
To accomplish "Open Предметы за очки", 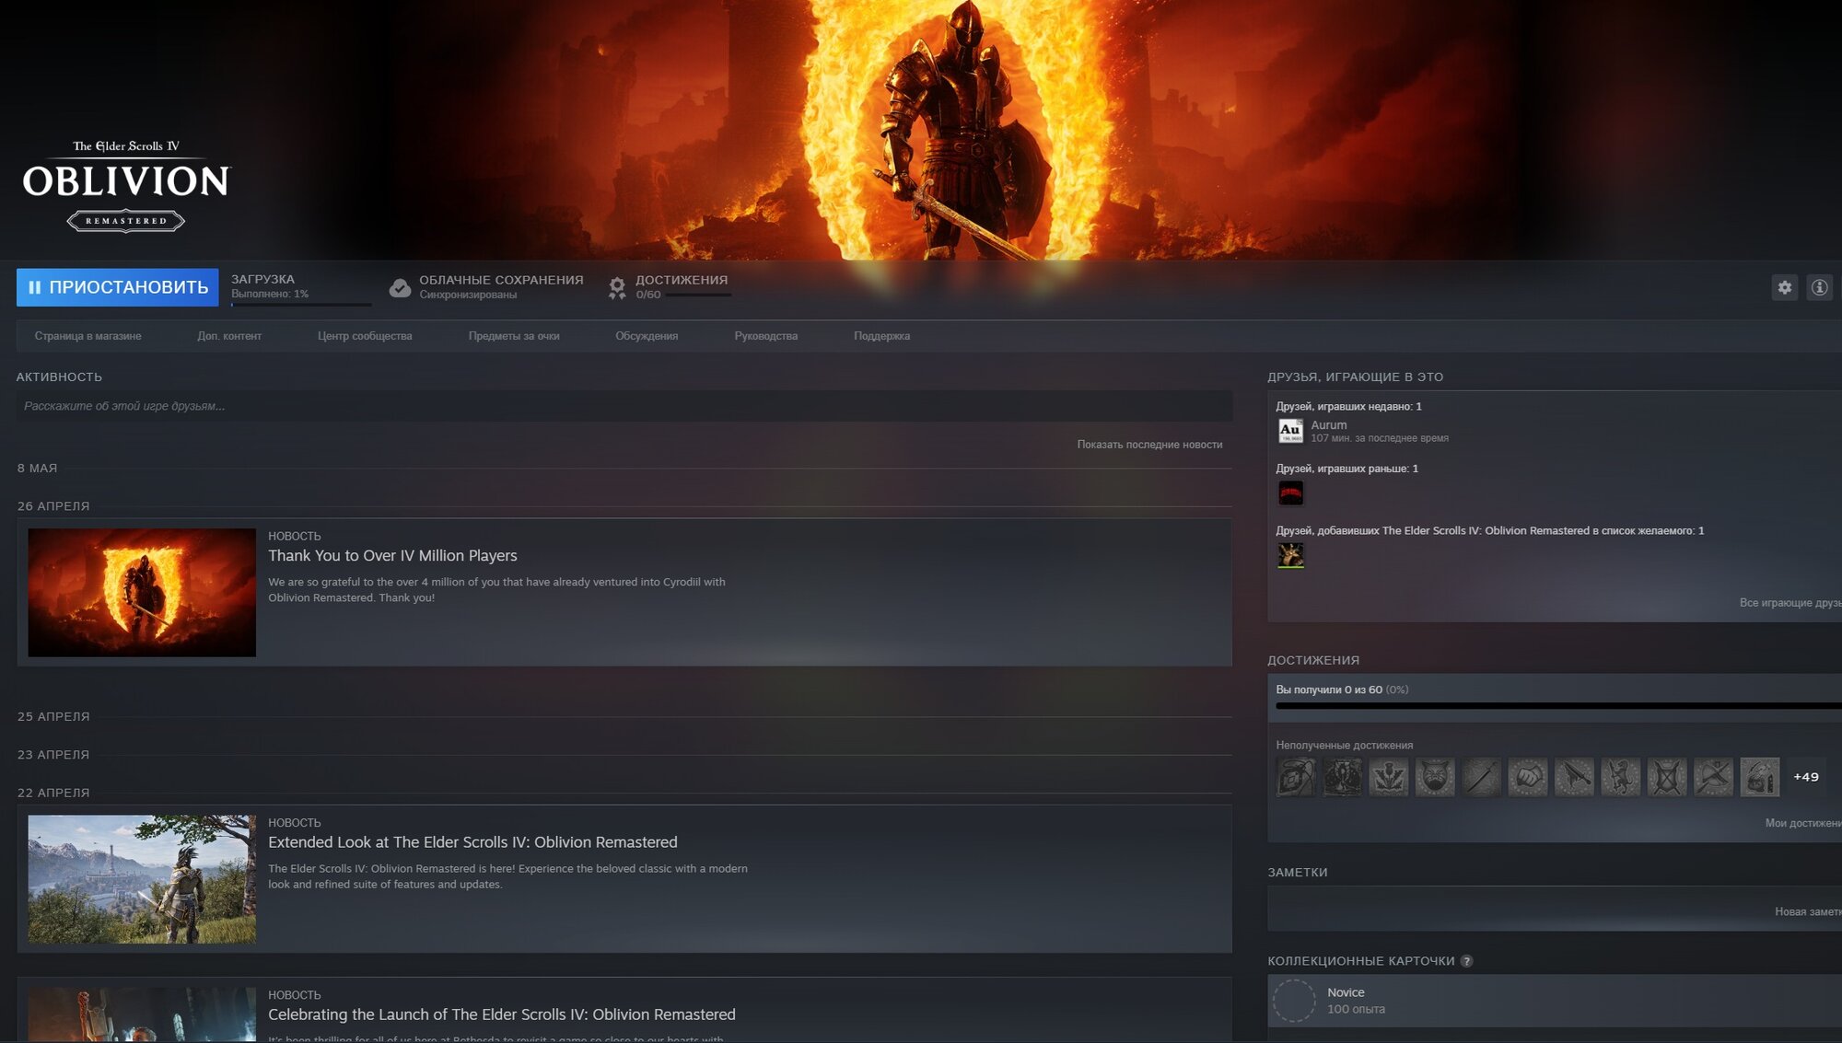I will [x=514, y=336].
